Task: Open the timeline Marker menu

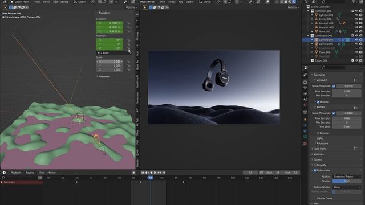Action: click(x=52, y=173)
